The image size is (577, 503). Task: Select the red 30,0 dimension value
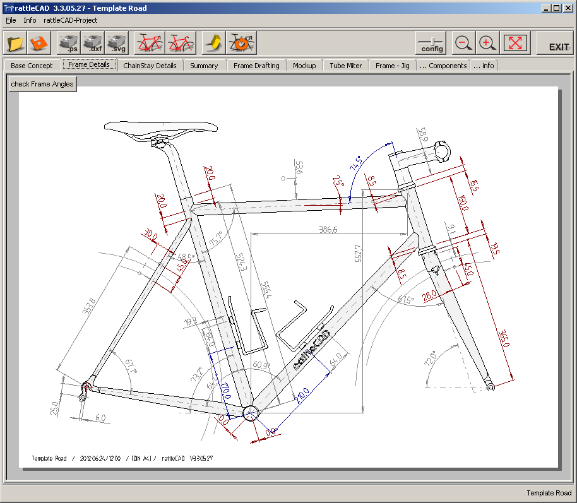click(x=151, y=234)
